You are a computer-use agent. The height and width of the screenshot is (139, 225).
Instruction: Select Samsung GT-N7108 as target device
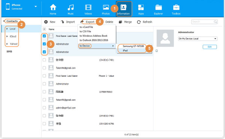click(x=133, y=46)
